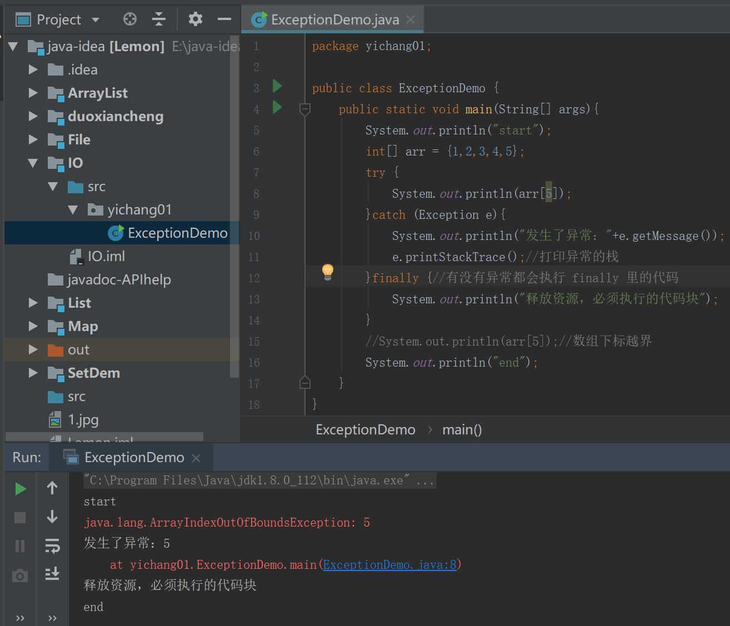This screenshot has width=730, height=626.
Task: Select root-level src folder in tree
Action: (x=67, y=396)
